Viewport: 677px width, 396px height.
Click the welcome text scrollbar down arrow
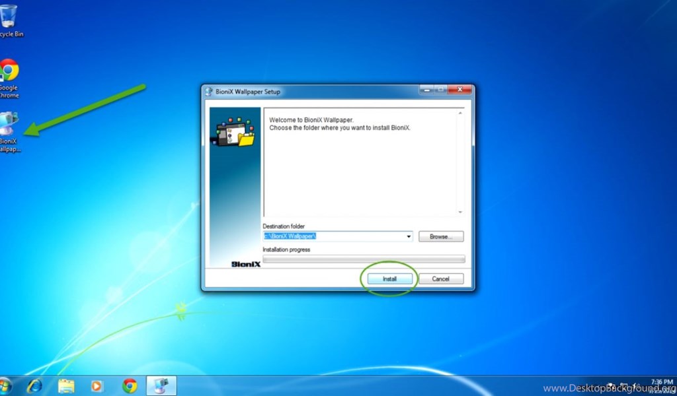click(460, 212)
